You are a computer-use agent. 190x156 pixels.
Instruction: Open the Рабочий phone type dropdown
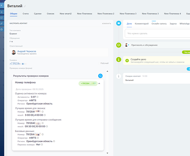pos(104,63)
